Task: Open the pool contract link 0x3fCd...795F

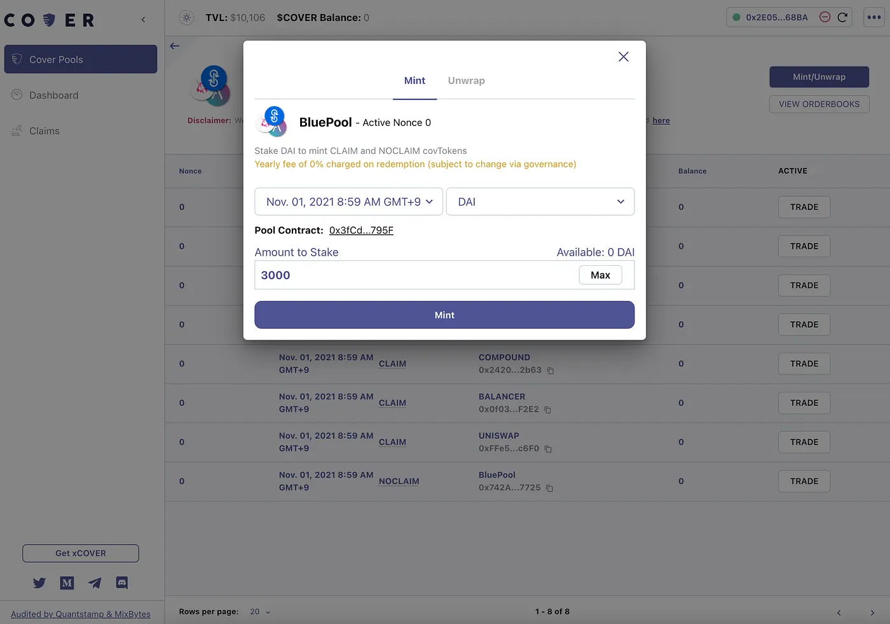Action: [361, 230]
